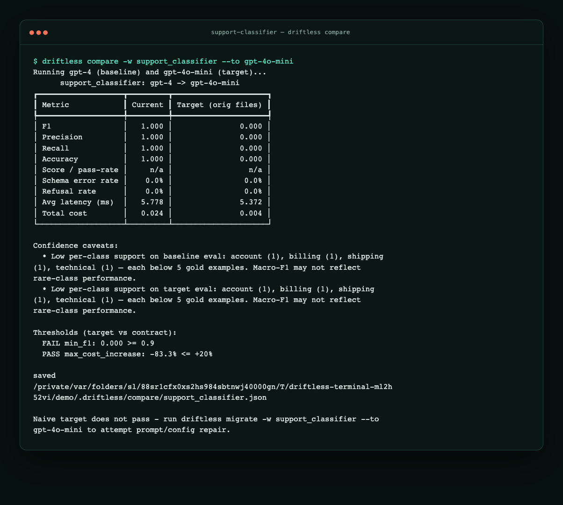Click the Refusal rate target 0.0%

point(253,191)
